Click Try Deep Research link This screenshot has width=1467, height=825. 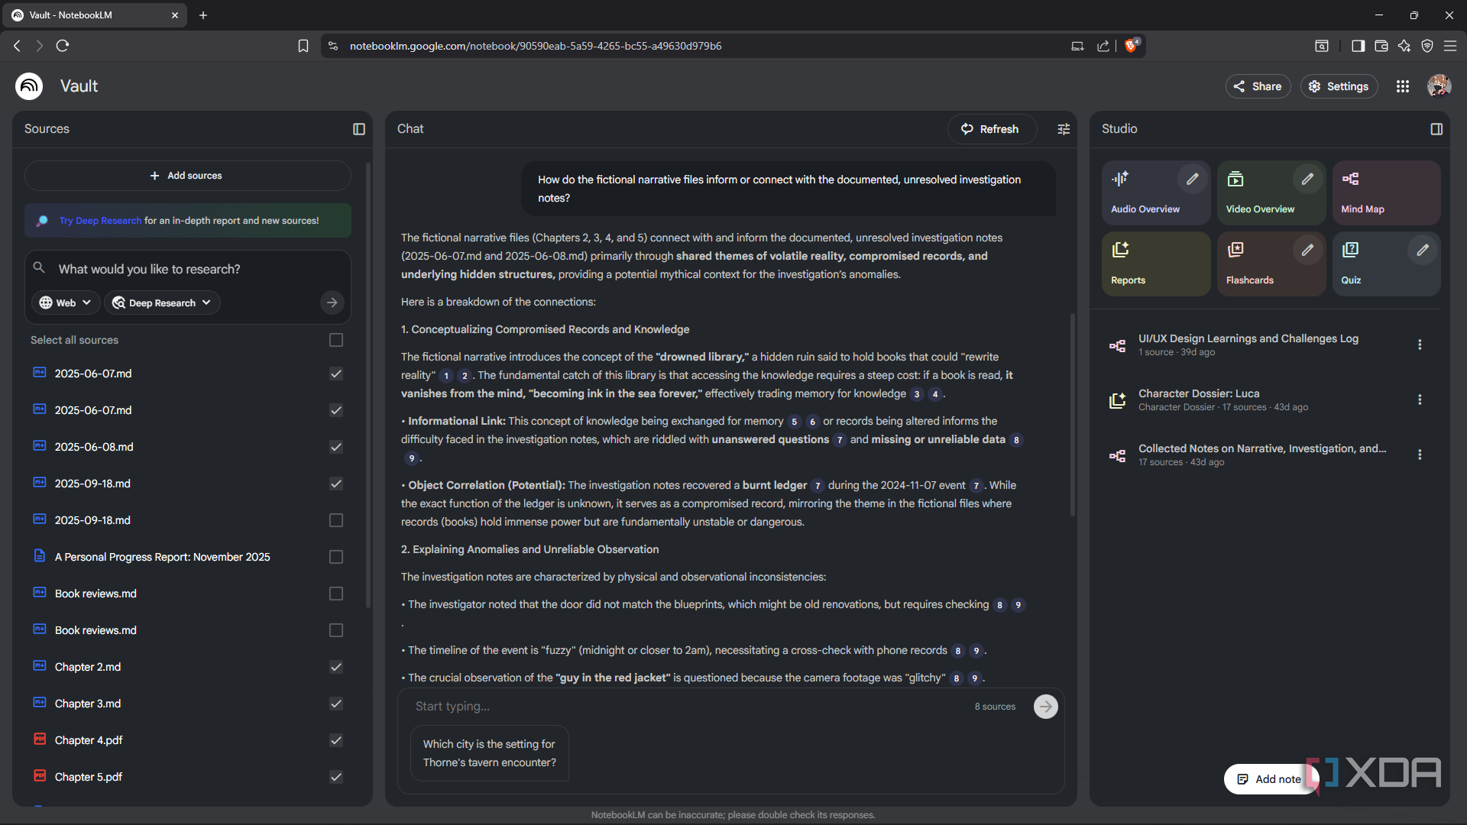(x=100, y=221)
